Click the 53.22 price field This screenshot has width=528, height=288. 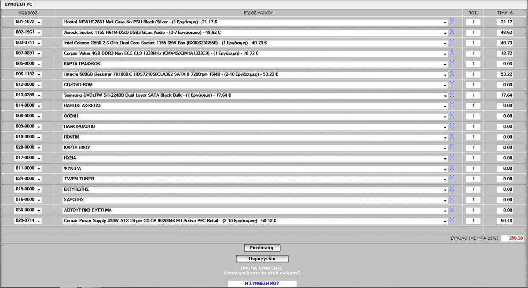[505, 74]
